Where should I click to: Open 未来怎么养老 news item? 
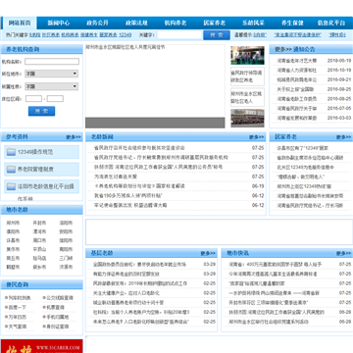pyautogui.click(x=141, y=322)
